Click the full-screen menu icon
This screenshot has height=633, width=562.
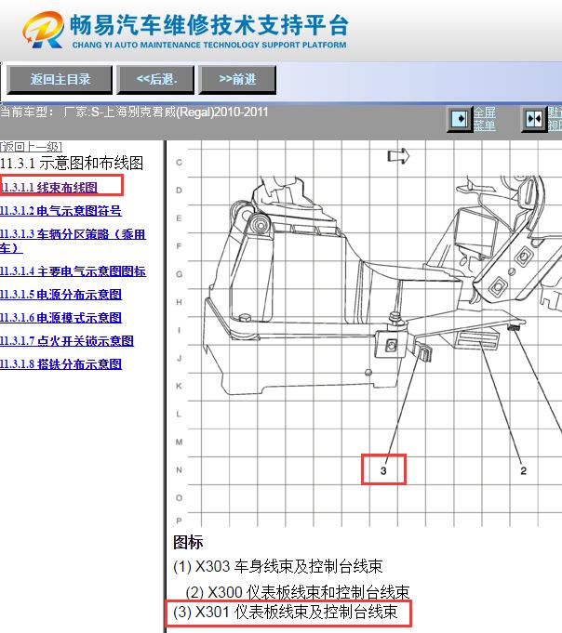point(460,119)
